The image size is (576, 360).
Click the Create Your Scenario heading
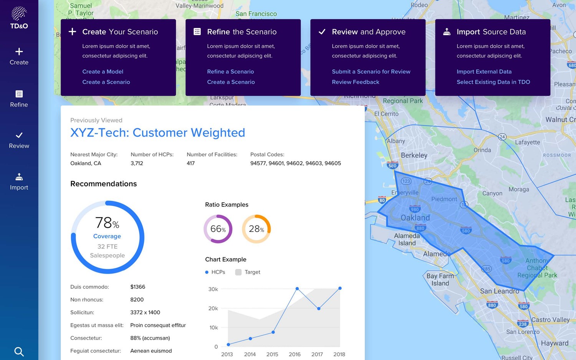(120, 32)
